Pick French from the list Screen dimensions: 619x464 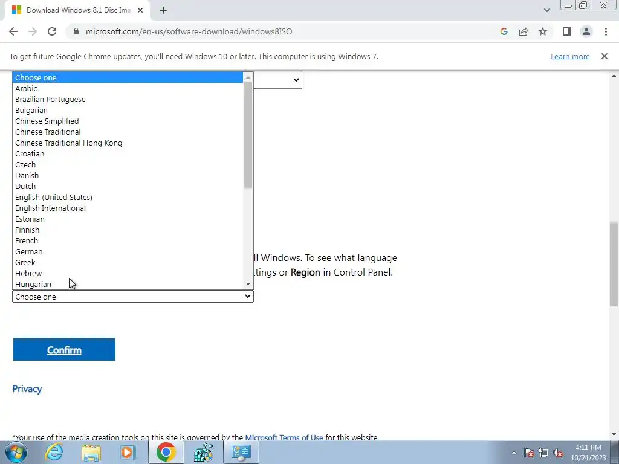point(129,240)
